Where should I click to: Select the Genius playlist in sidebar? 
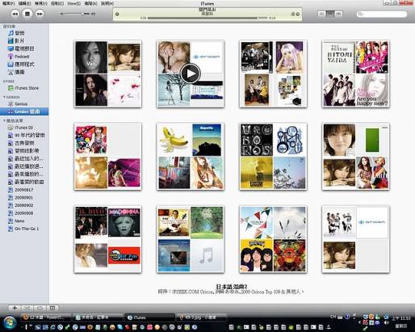coord(18,104)
